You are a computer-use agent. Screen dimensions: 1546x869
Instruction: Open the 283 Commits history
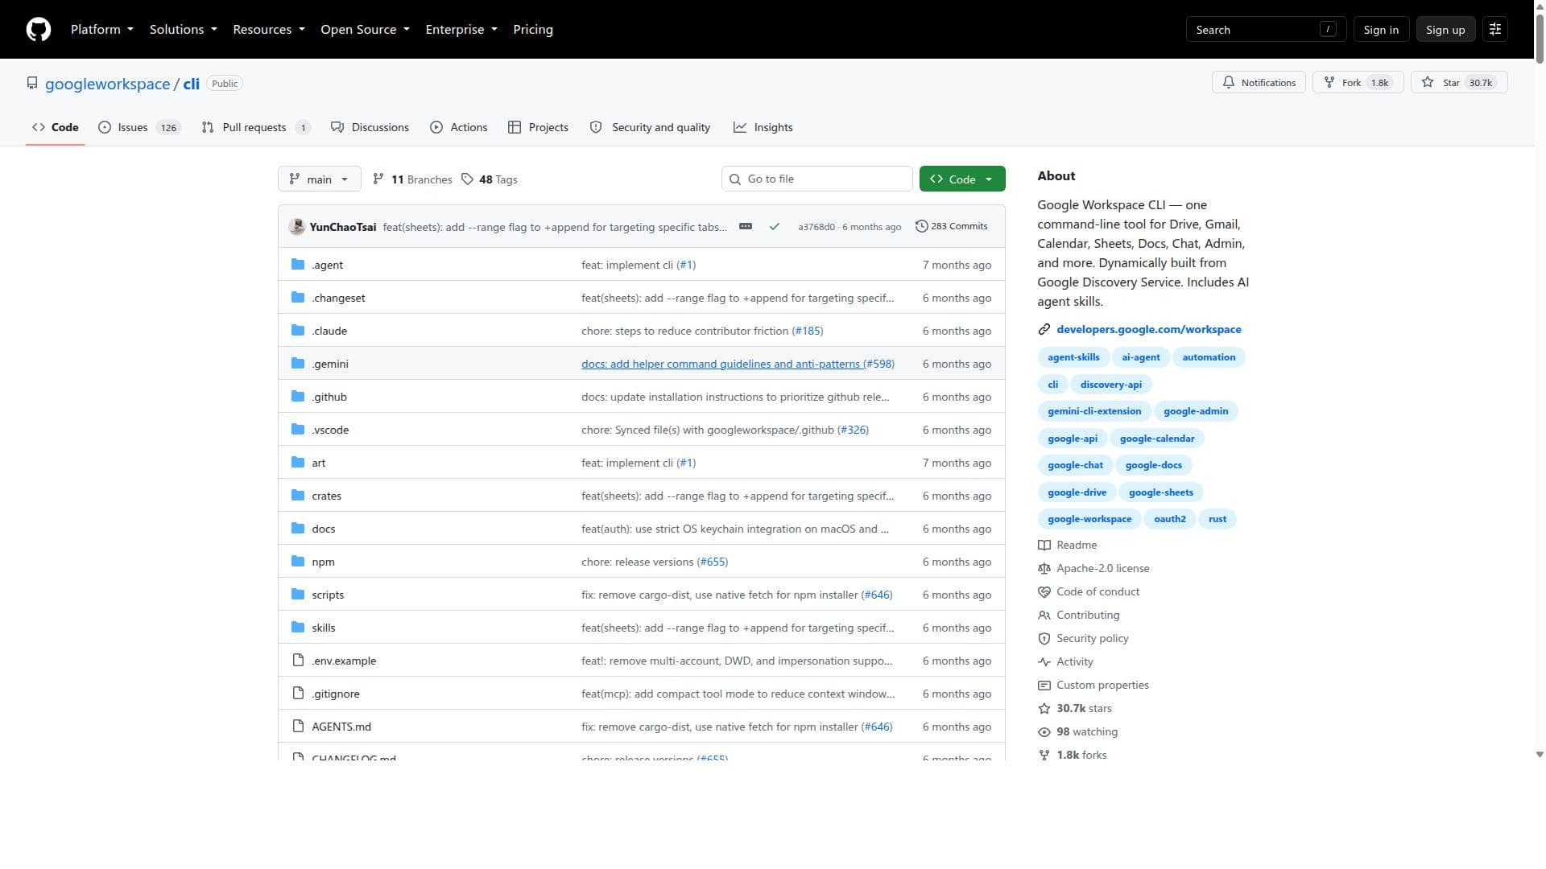point(951,227)
